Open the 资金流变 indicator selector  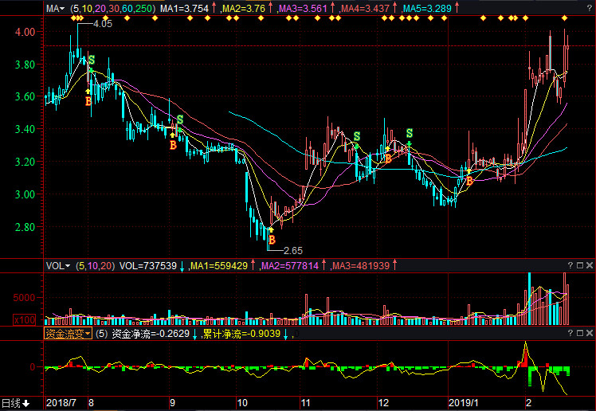68,334
